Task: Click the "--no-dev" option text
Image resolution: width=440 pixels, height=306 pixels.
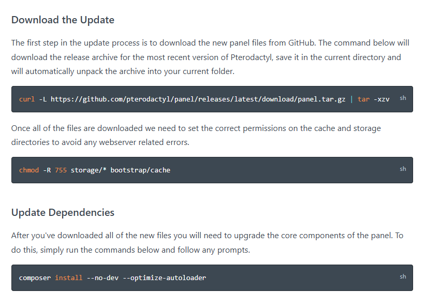Action: 102,278
